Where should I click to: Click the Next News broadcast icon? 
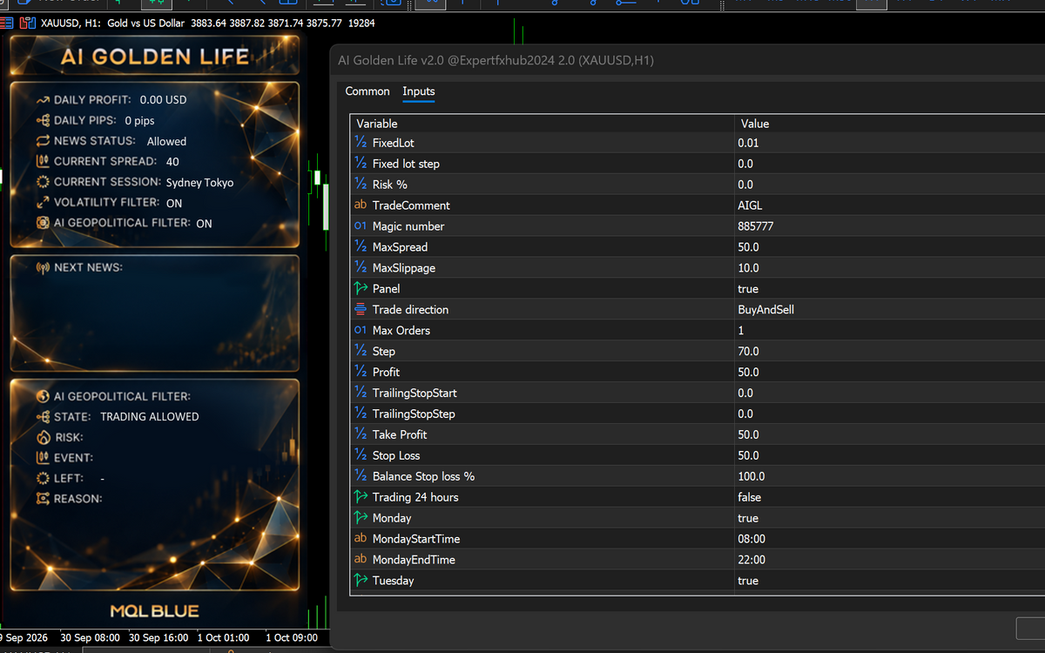click(x=43, y=267)
